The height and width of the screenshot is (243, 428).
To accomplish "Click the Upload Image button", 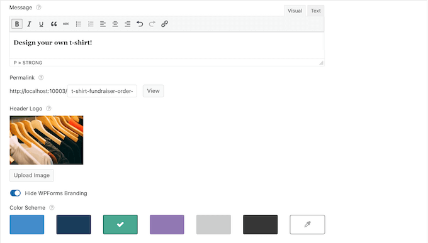I will 31,175.
